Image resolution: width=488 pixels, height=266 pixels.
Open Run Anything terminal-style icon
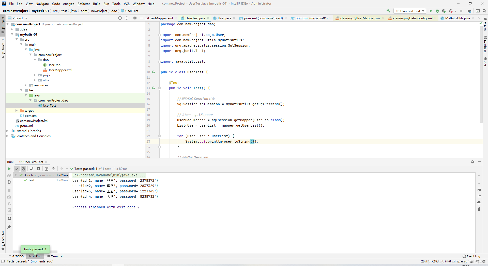coord(478,11)
